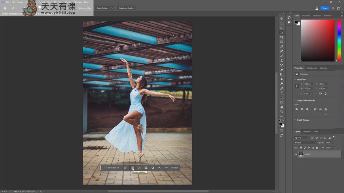Open the layer blend mode Normal dropdown

(305, 143)
